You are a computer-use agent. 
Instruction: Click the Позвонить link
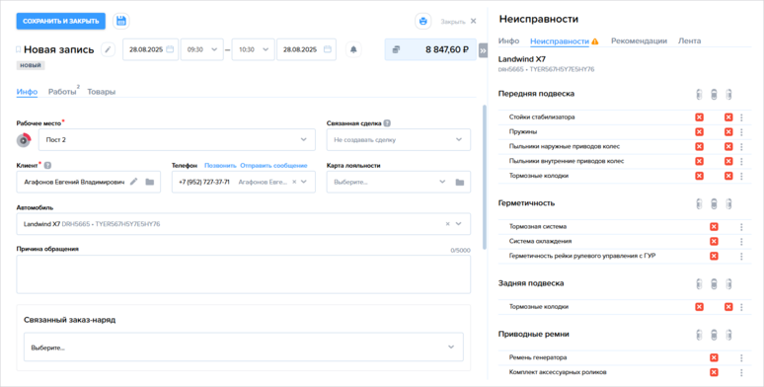(x=220, y=166)
